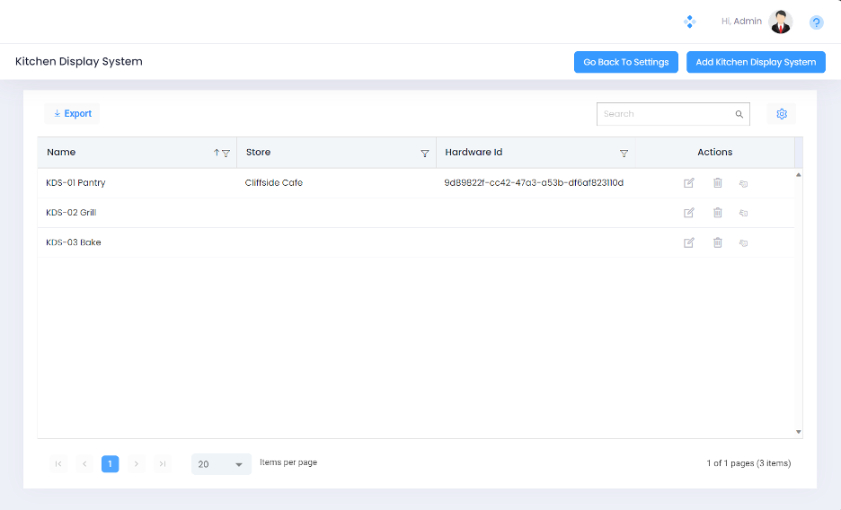Open the Admin user avatar menu
This screenshot has height=510, width=841.
(x=780, y=22)
